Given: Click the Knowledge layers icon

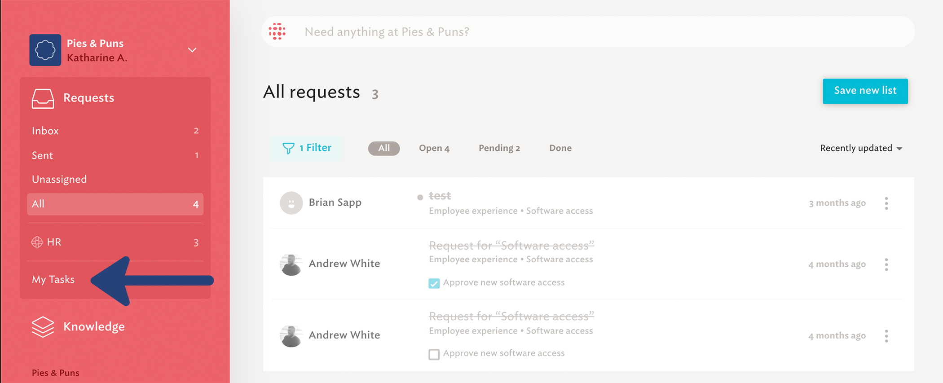Looking at the screenshot, I should point(43,327).
